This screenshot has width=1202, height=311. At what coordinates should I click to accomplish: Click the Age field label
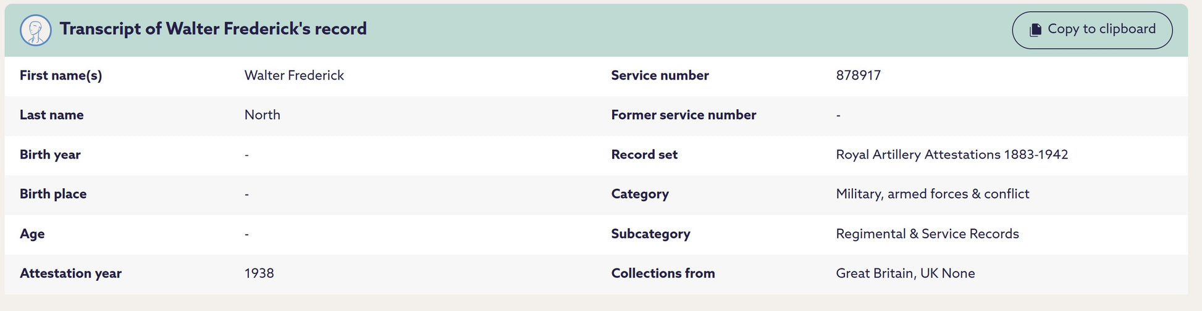32,234
